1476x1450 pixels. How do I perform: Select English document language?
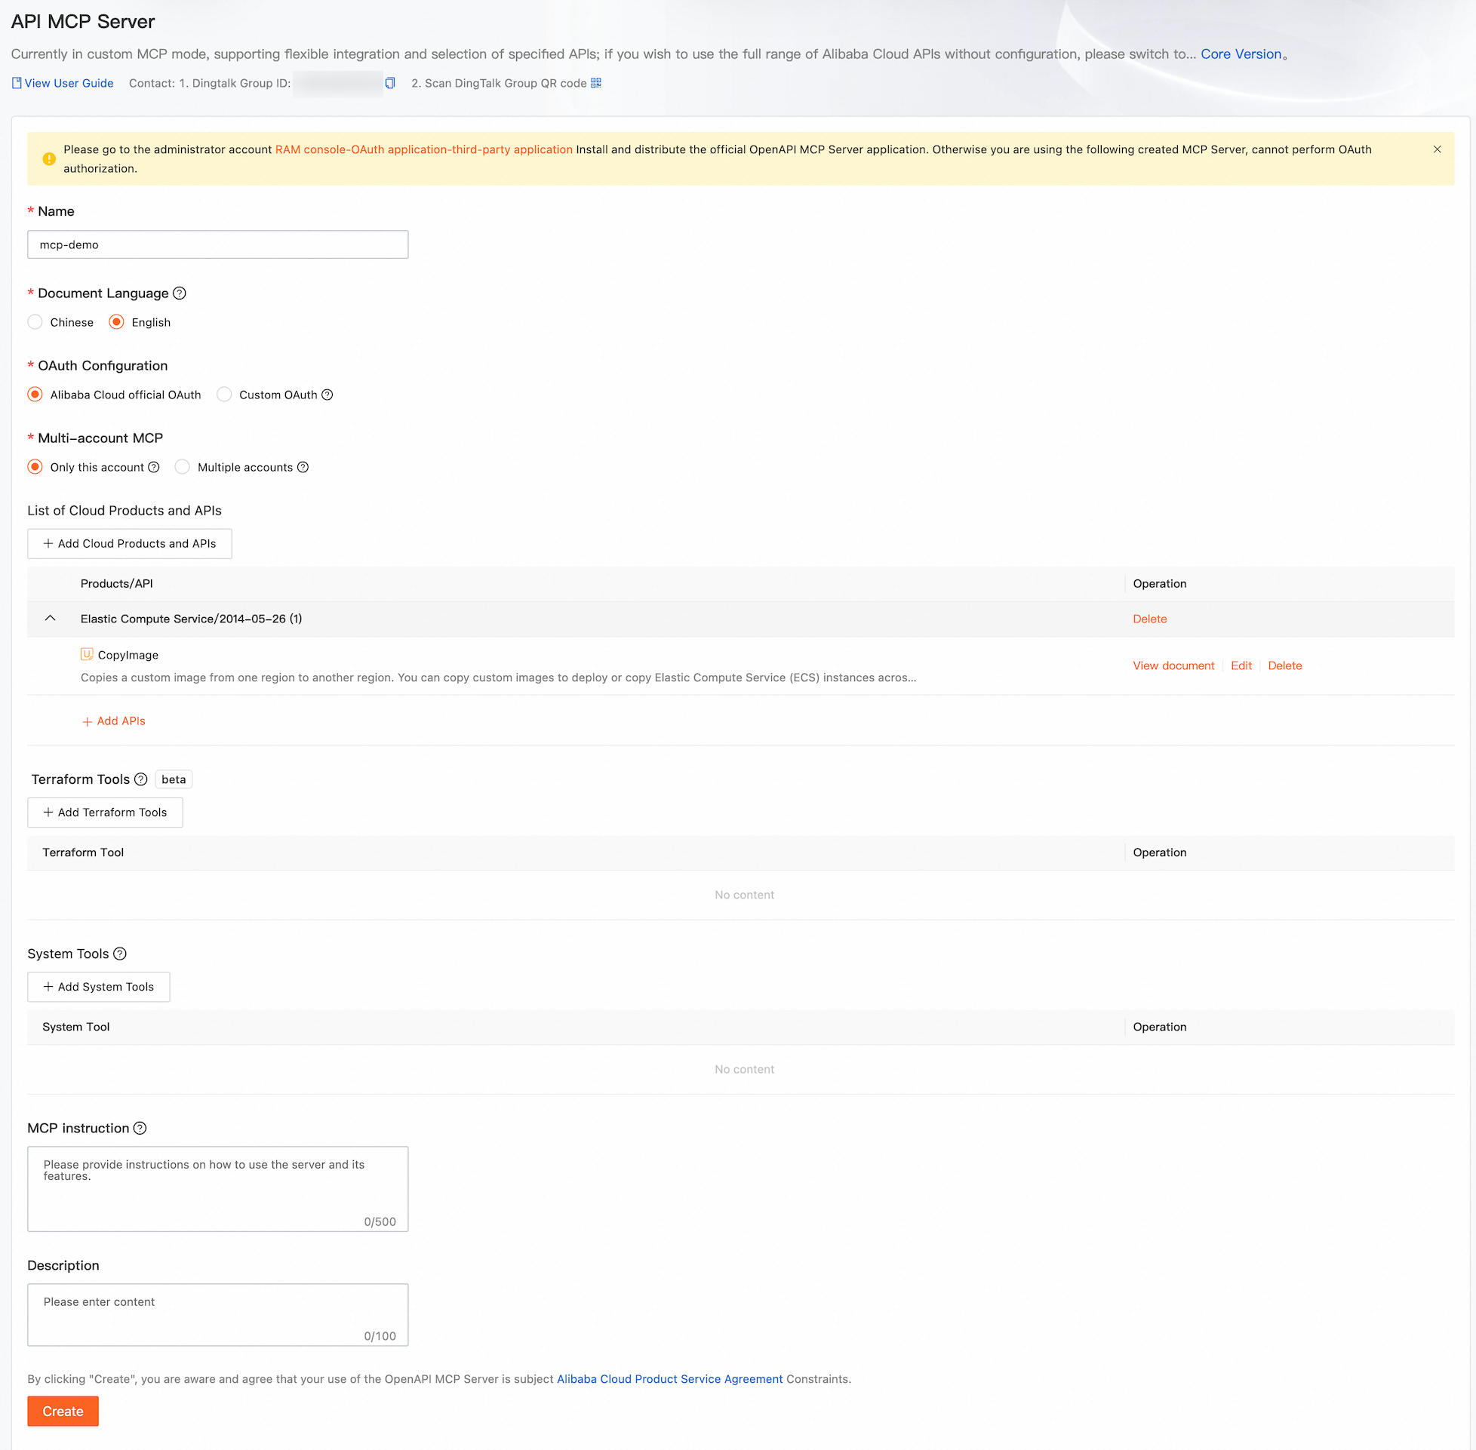point(116,322)
